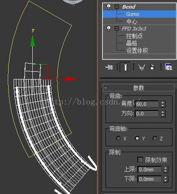
Task: Collapse the 参数 rollout header
Action: click(139, 88)
